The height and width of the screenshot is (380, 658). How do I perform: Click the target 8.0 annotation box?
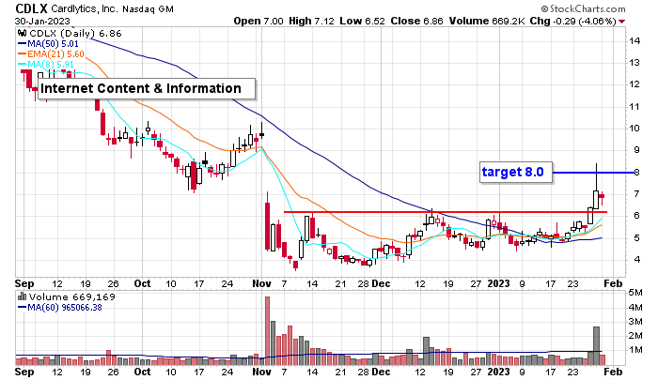pos(516,173)
